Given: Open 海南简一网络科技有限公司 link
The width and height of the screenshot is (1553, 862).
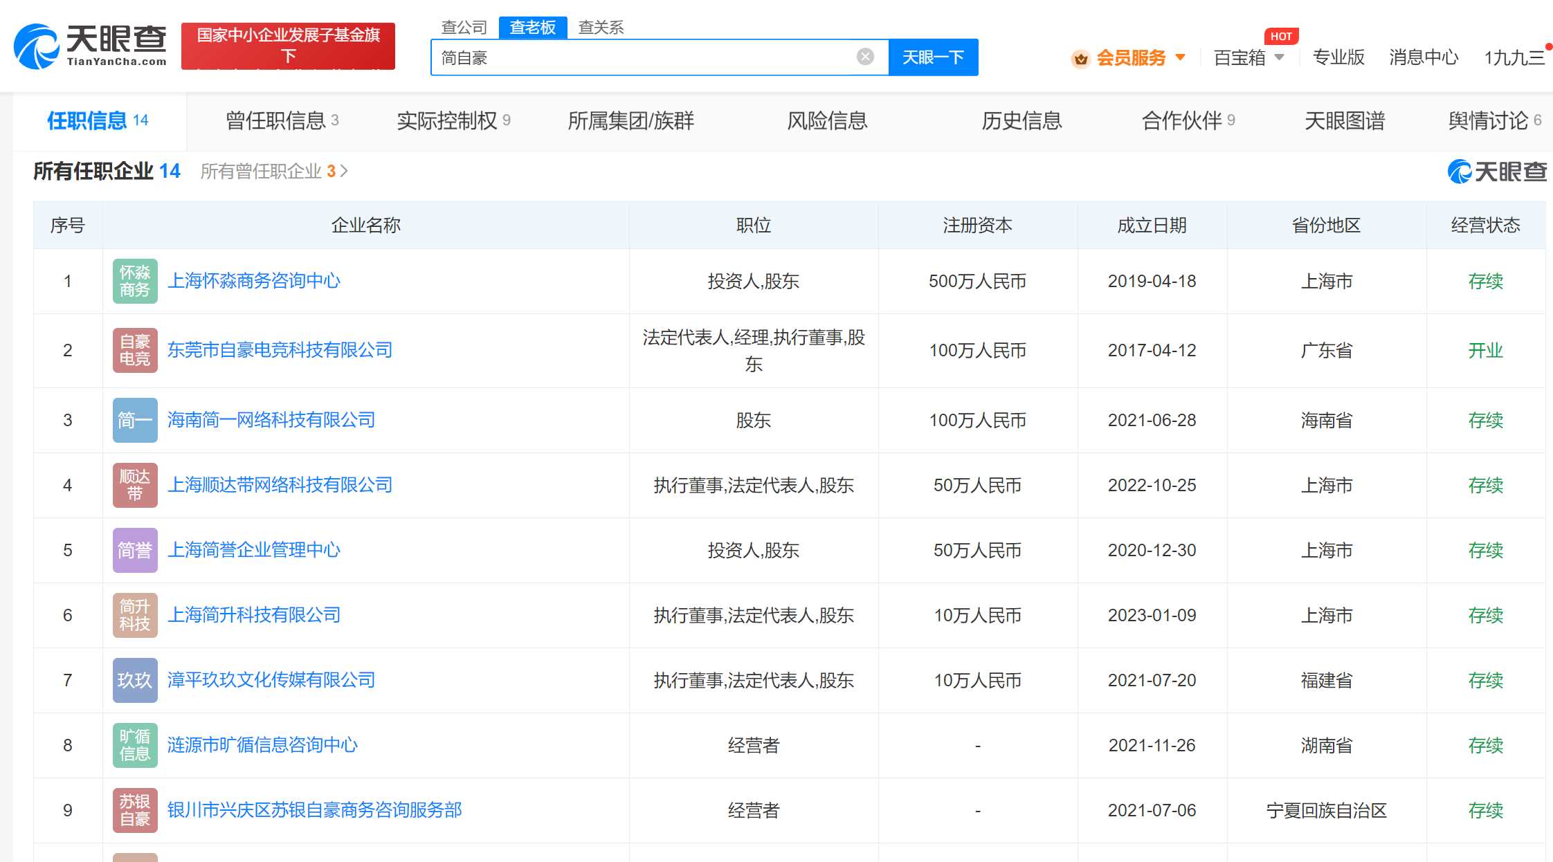Looking at the screenshot, I should pos(271,420).
